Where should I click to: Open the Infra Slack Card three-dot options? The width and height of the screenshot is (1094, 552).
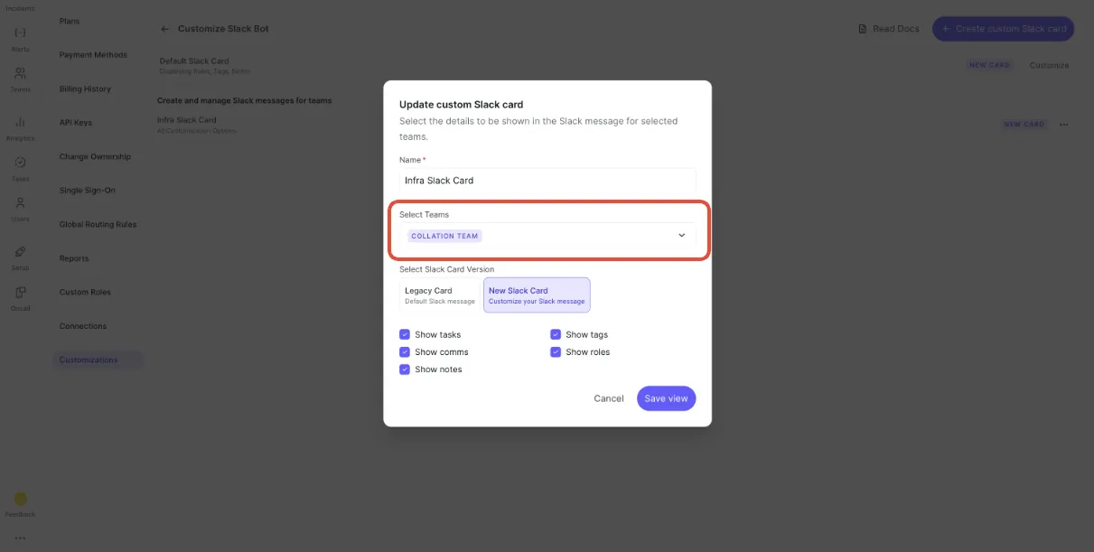tap(1063, 125)
